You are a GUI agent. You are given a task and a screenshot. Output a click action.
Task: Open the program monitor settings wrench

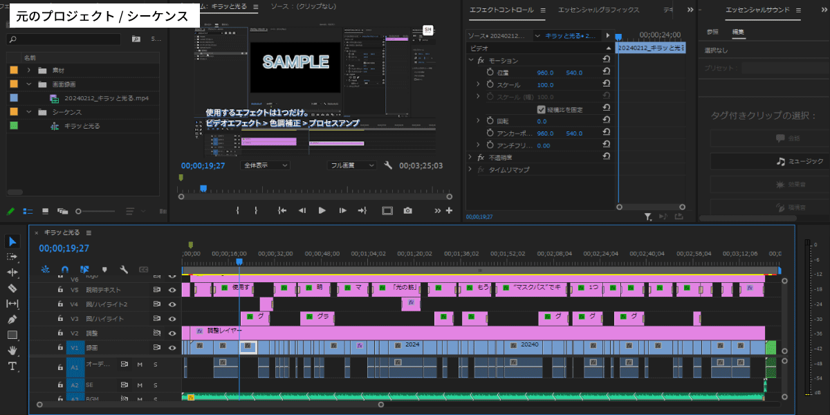pos(388,166)
